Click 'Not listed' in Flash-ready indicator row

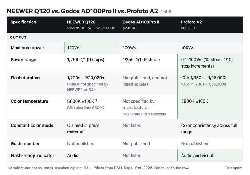pos(132,155)
